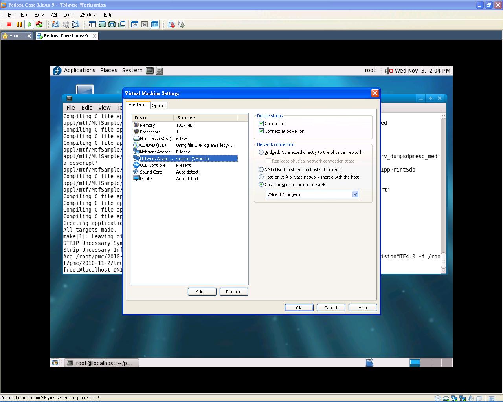Open the Windows menu
This screenshot has height=402, width=503.
tap(89, 15)
